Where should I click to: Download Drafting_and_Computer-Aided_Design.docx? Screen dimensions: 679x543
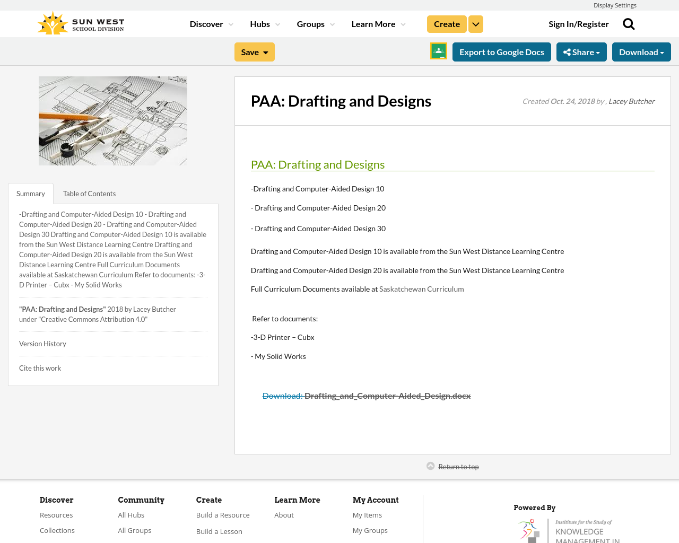tap(366, 395)
